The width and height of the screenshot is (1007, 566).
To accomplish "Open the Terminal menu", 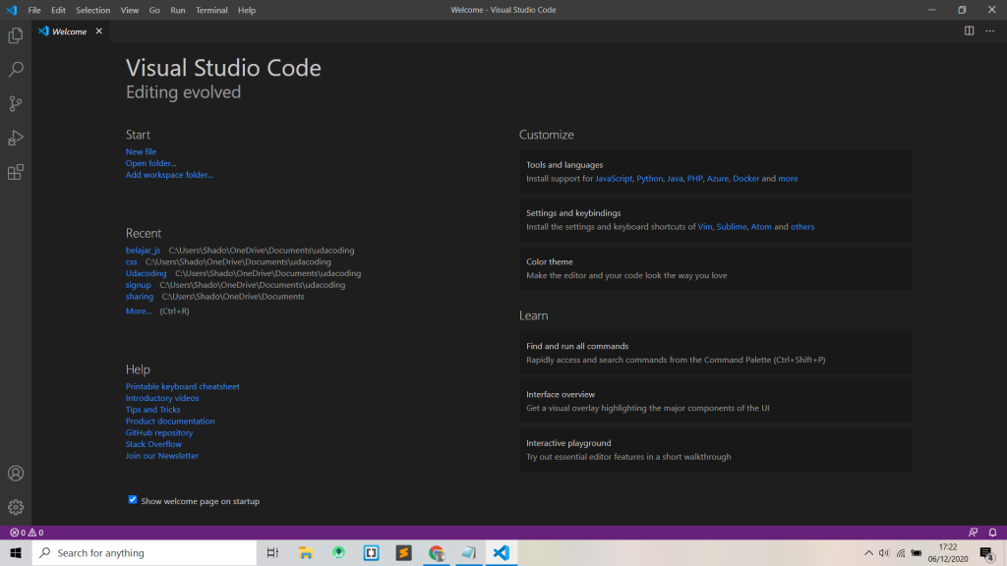I will pyautogui.click(x=212, y=10).
